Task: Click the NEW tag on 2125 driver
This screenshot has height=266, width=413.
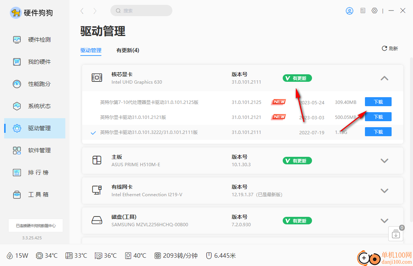Action: (279, 102)
